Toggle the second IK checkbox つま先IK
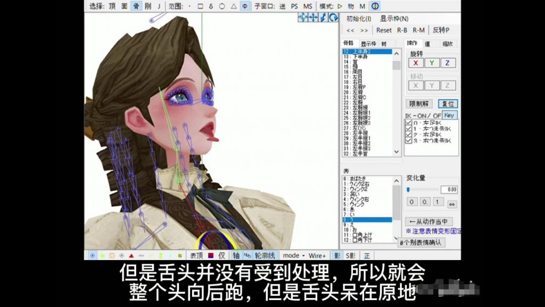The height and width of the screenshot is (307, 545). (x=409, y=128)
